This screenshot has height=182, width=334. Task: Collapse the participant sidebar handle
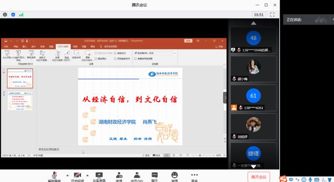click(225, 97)
